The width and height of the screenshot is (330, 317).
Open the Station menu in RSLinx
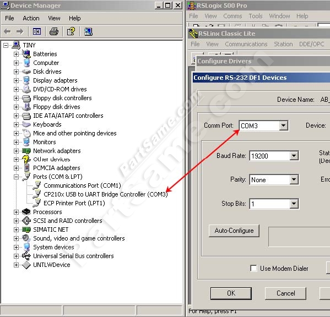coord(283,44)
